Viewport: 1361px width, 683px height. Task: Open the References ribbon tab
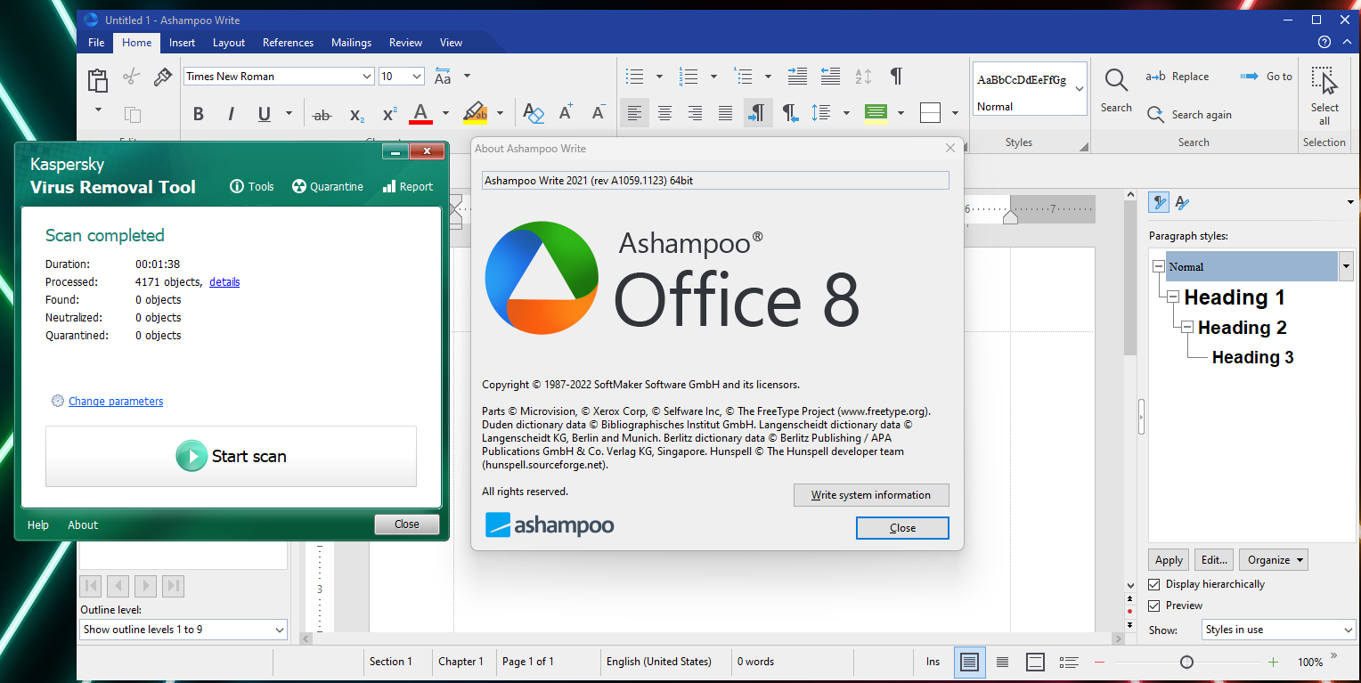tap(288, 43)
